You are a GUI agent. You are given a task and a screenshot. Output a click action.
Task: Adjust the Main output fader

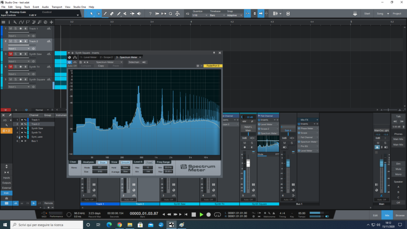pyautogui.click(x=381, y=163)
